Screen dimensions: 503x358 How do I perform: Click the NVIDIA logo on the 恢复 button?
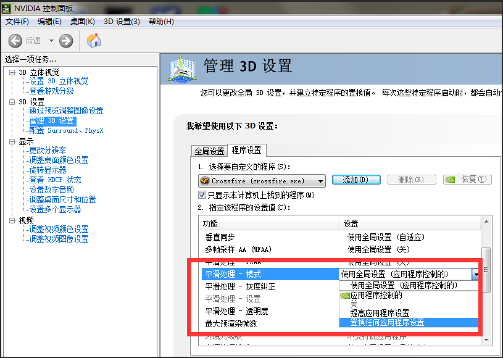tap(452, 179)
